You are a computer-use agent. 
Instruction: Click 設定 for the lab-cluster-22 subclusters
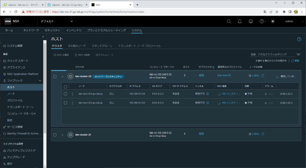pos(201,75)
